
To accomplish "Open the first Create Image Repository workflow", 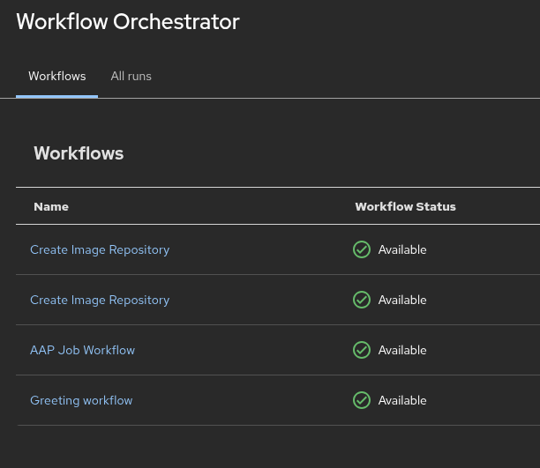I will pyautogui.click(x=100, y=249).
